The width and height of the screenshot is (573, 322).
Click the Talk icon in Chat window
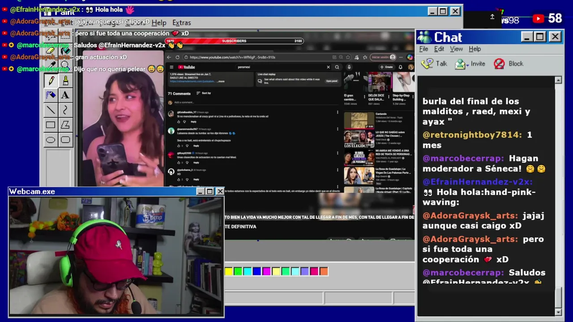tap(427, 64)
